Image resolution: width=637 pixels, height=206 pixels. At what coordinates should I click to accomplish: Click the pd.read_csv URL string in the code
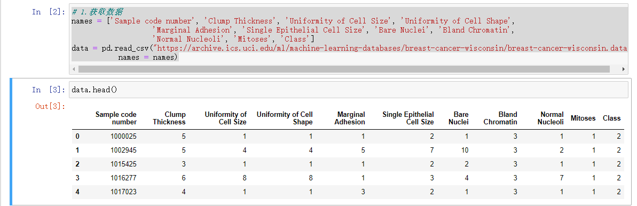coord(389,48)
